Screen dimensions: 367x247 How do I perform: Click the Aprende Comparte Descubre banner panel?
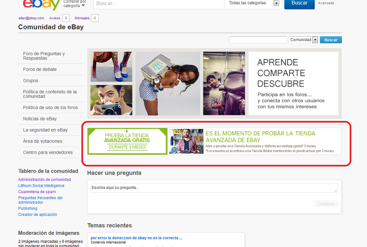click(x=293, y=83)
